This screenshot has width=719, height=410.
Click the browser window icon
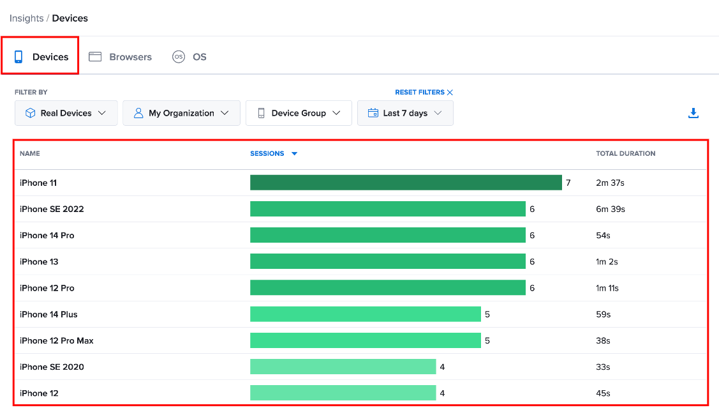click(95, 57)
